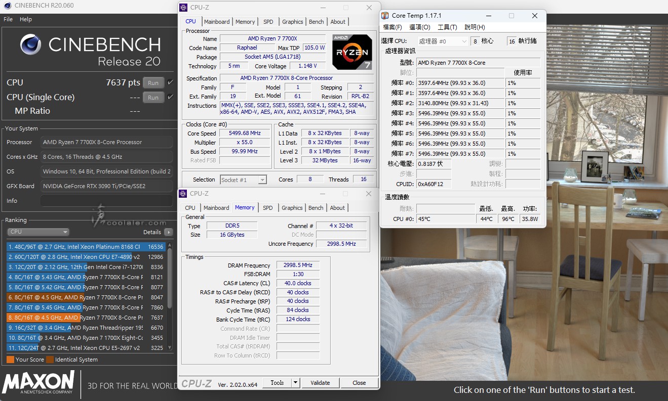The height and width of the screenshot is (401, 668).
Task: Select the About tab in the Memory CPU-Z window
Action: point(337,208)
